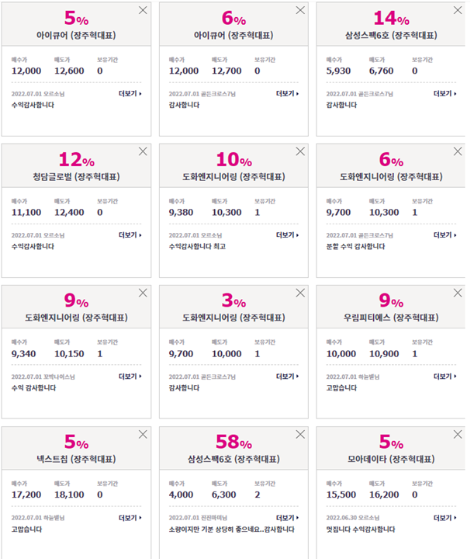The width and height of the screenshot is (474, 559).
Task: Open the 모아데이타 (장주혁대표) title
Action: pyautogui.click(x=391, y=459)
